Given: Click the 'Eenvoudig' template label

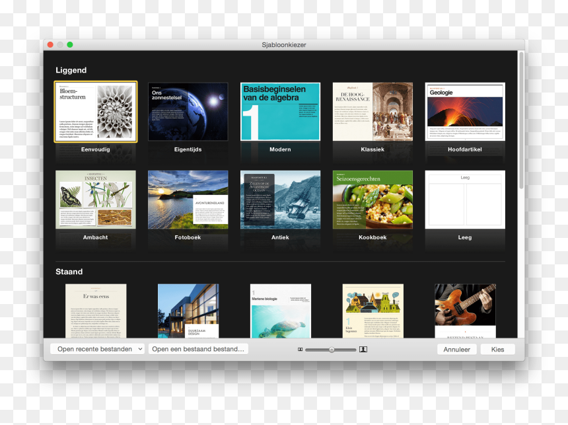Looking at the screenshot, I should click(x=96, y=149).
